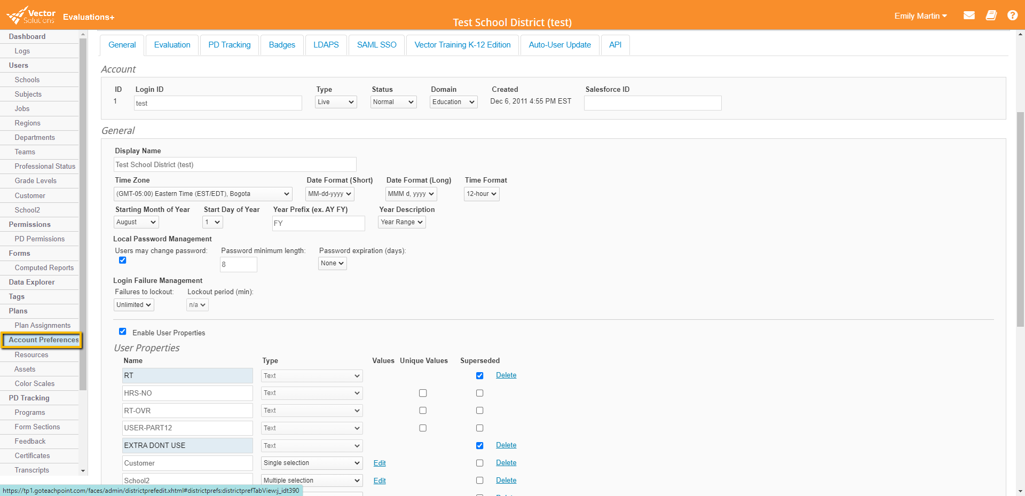
Task: Click the Vector Solutions logo
Action: click(30, 15)
